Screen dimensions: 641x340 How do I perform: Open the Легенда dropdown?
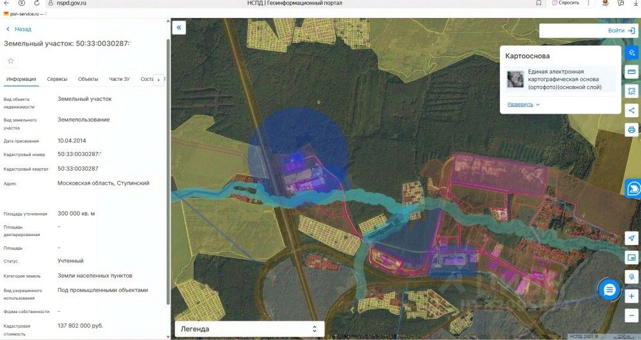250,329
